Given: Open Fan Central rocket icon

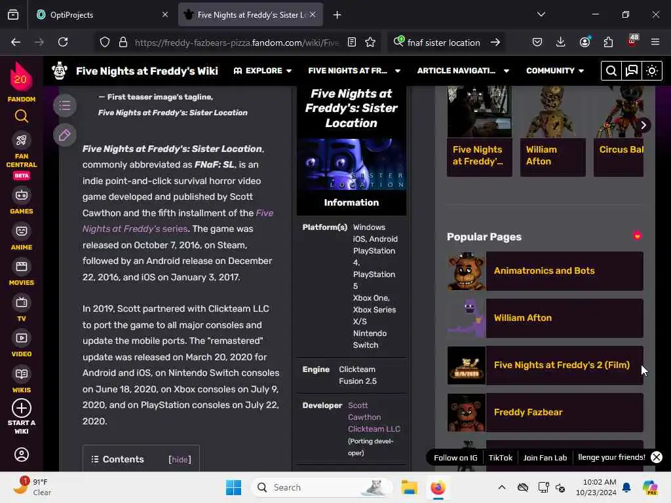Looking at the screenshot, I should 22,140.
